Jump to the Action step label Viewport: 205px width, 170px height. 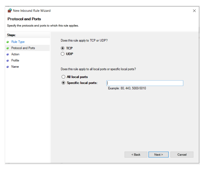click(15, 54)
